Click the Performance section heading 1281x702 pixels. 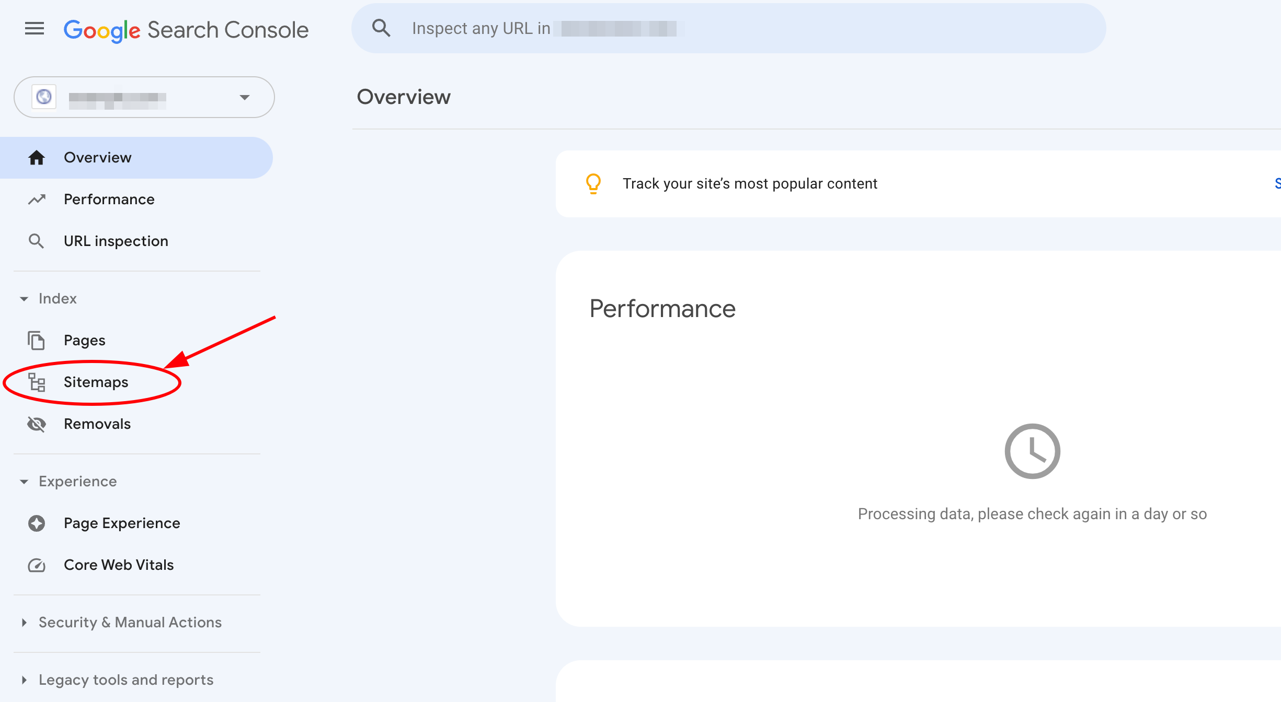[x=662, y=308]
